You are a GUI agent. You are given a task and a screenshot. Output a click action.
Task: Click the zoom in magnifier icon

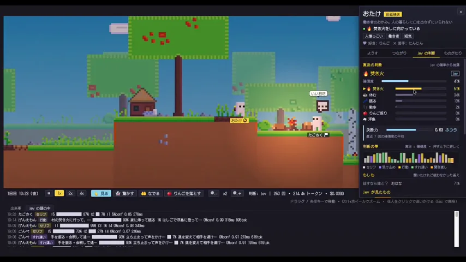(x=237, y=193)
